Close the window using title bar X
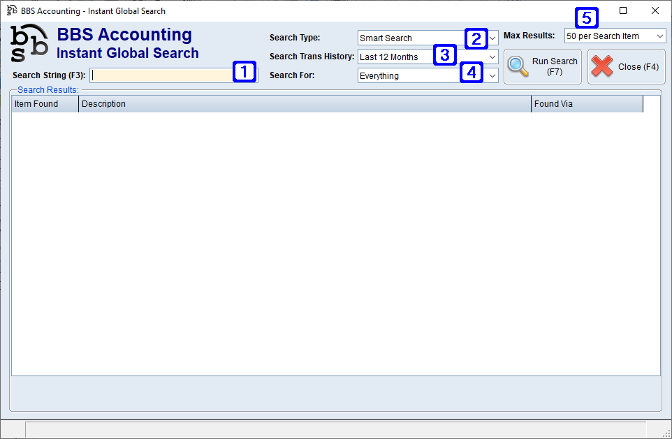Screen dimensions: 672x439 pyautogui.click(x=655, y=10)
